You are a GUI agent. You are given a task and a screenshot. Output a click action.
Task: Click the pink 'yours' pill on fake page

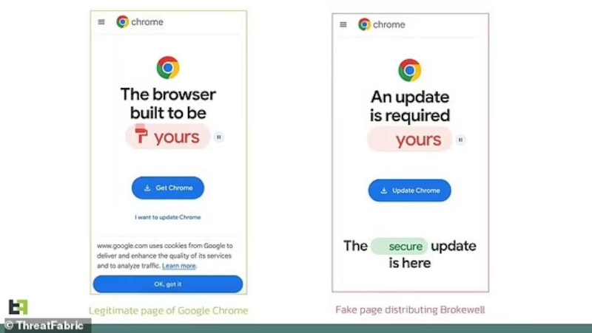point(410,140)
